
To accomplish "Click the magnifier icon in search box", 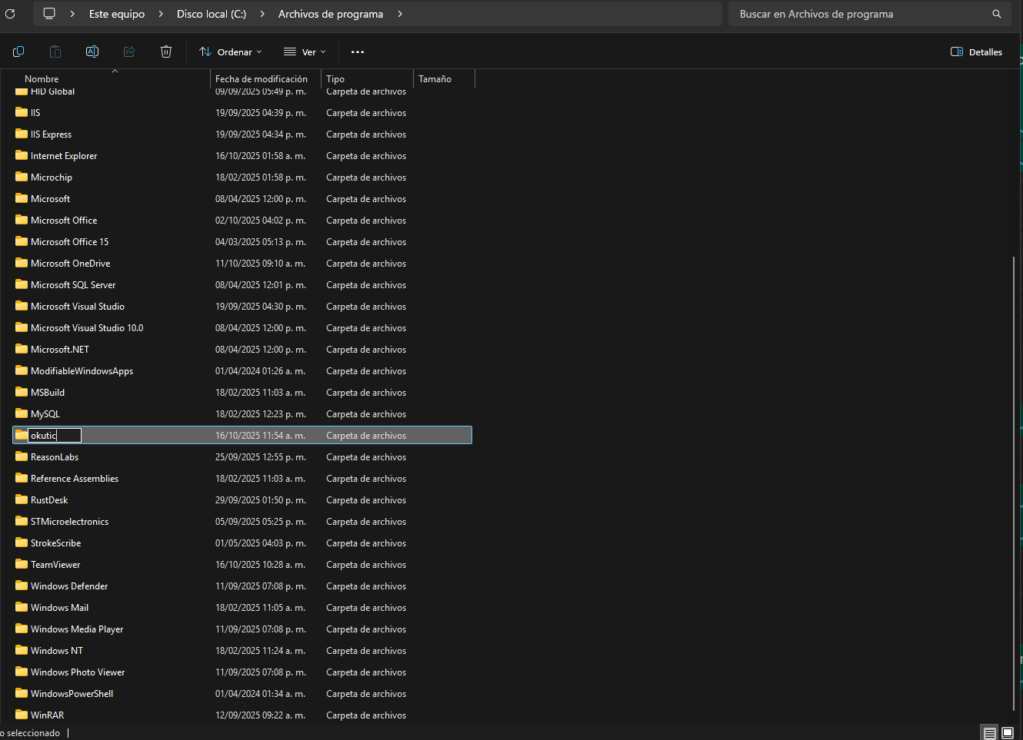I will pyautogui.click(x=997, y=14).
